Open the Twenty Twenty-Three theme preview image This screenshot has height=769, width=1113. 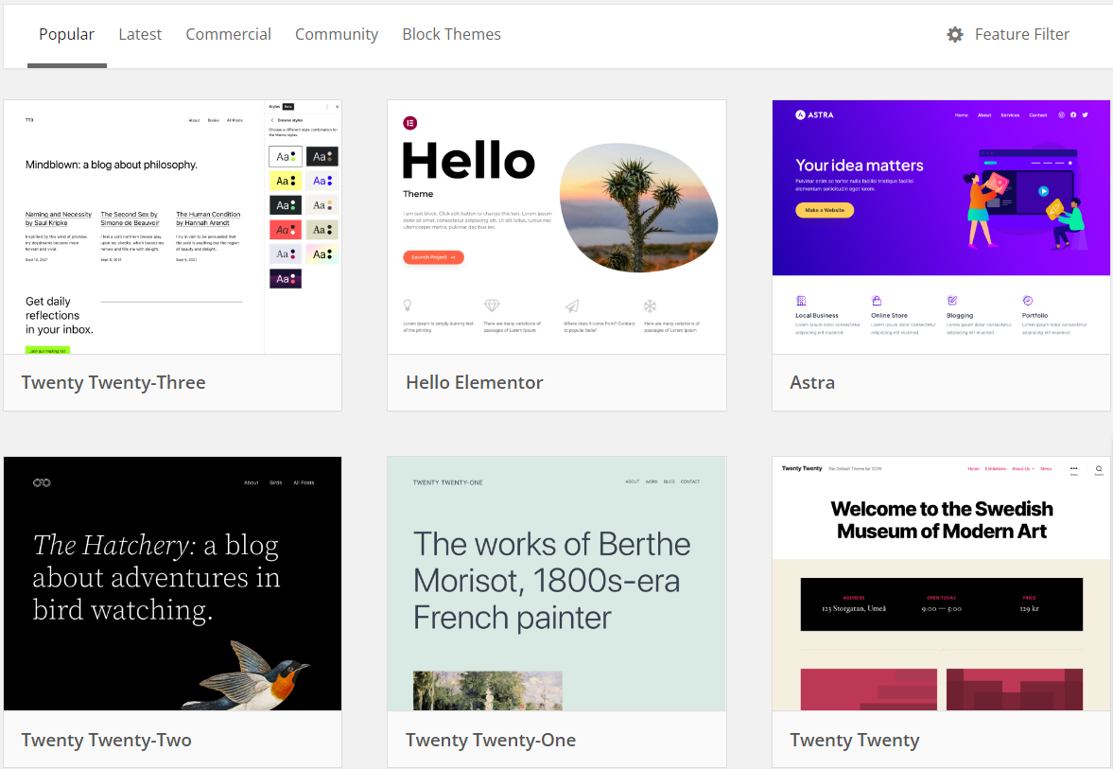click(x=172, y=227)
